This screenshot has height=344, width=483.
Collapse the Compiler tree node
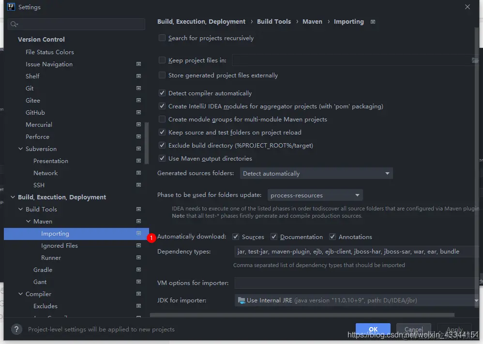coord(21,294)
